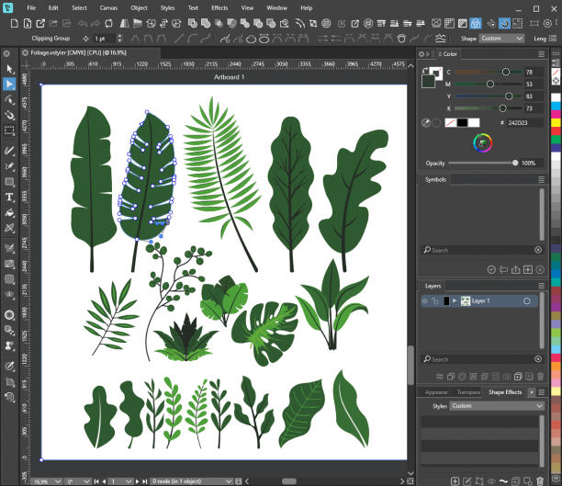Open the Shape Custom dropdown
This screenshot has width=562, height=486.
tap(501, 39)
